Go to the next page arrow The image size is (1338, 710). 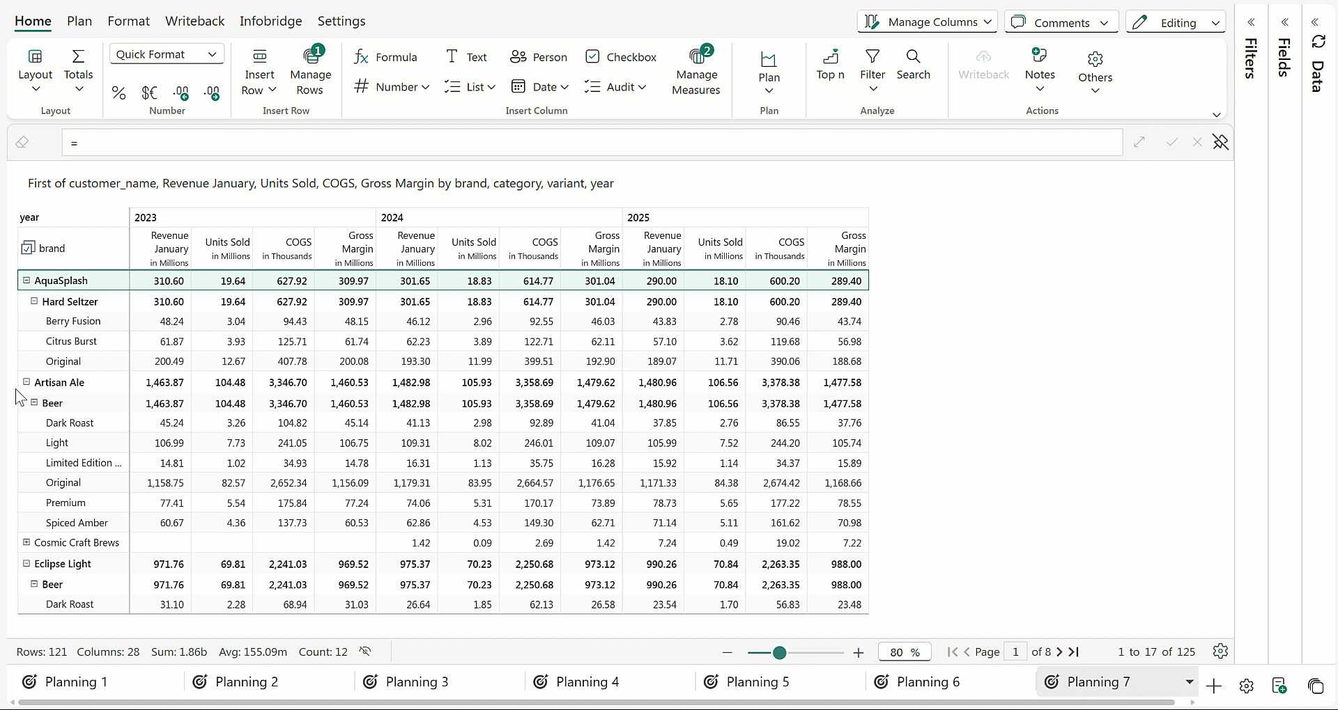(1059, 652)
